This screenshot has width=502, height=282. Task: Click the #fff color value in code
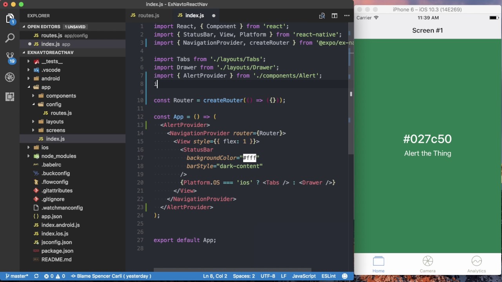coord(249,158)
